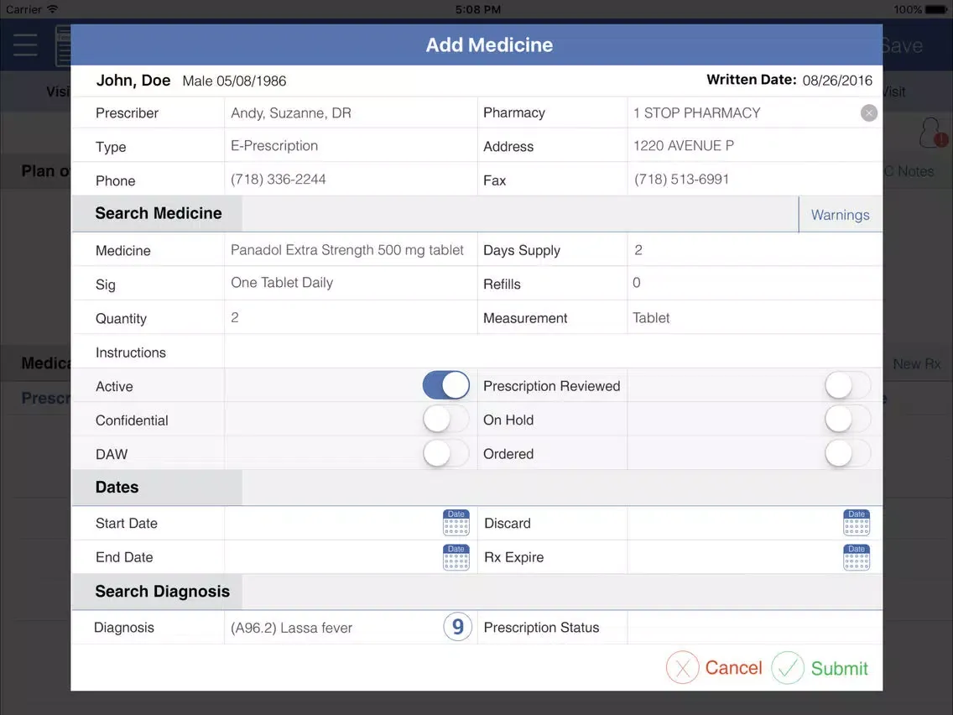Screen dimensions: 953x715
Task: Turn on the On Hold switch
Action: tap(848, 420)
